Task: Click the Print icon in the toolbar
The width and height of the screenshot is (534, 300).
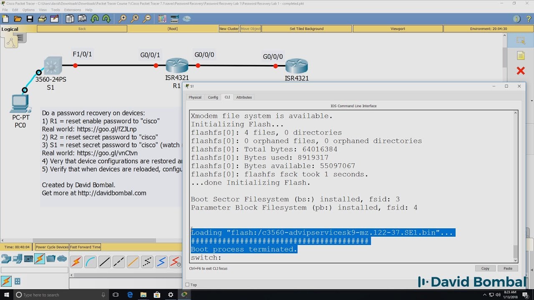Action: tap(42, 19)
